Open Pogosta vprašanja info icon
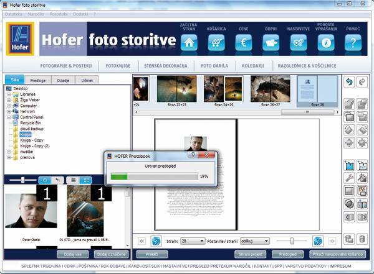The width and height of the screenshot is (374, 274). [326, 43]
